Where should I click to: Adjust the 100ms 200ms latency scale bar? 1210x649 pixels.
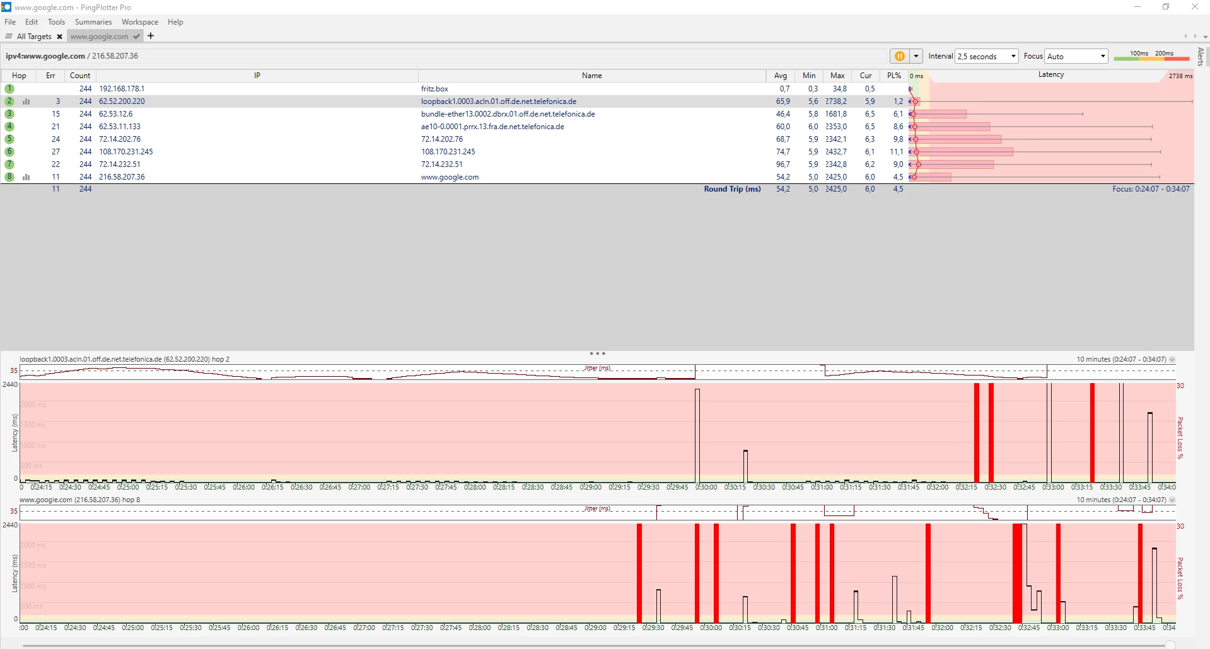1151,58
